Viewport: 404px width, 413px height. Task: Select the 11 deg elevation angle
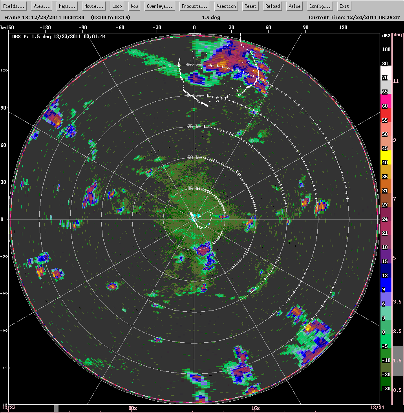397,81
